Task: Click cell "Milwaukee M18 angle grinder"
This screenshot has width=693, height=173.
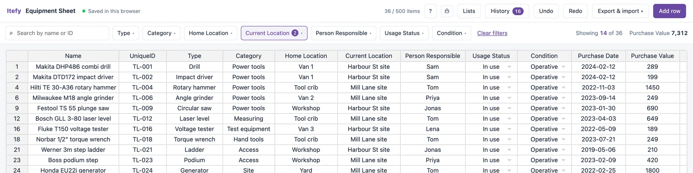Action: (x=73, y=98)
